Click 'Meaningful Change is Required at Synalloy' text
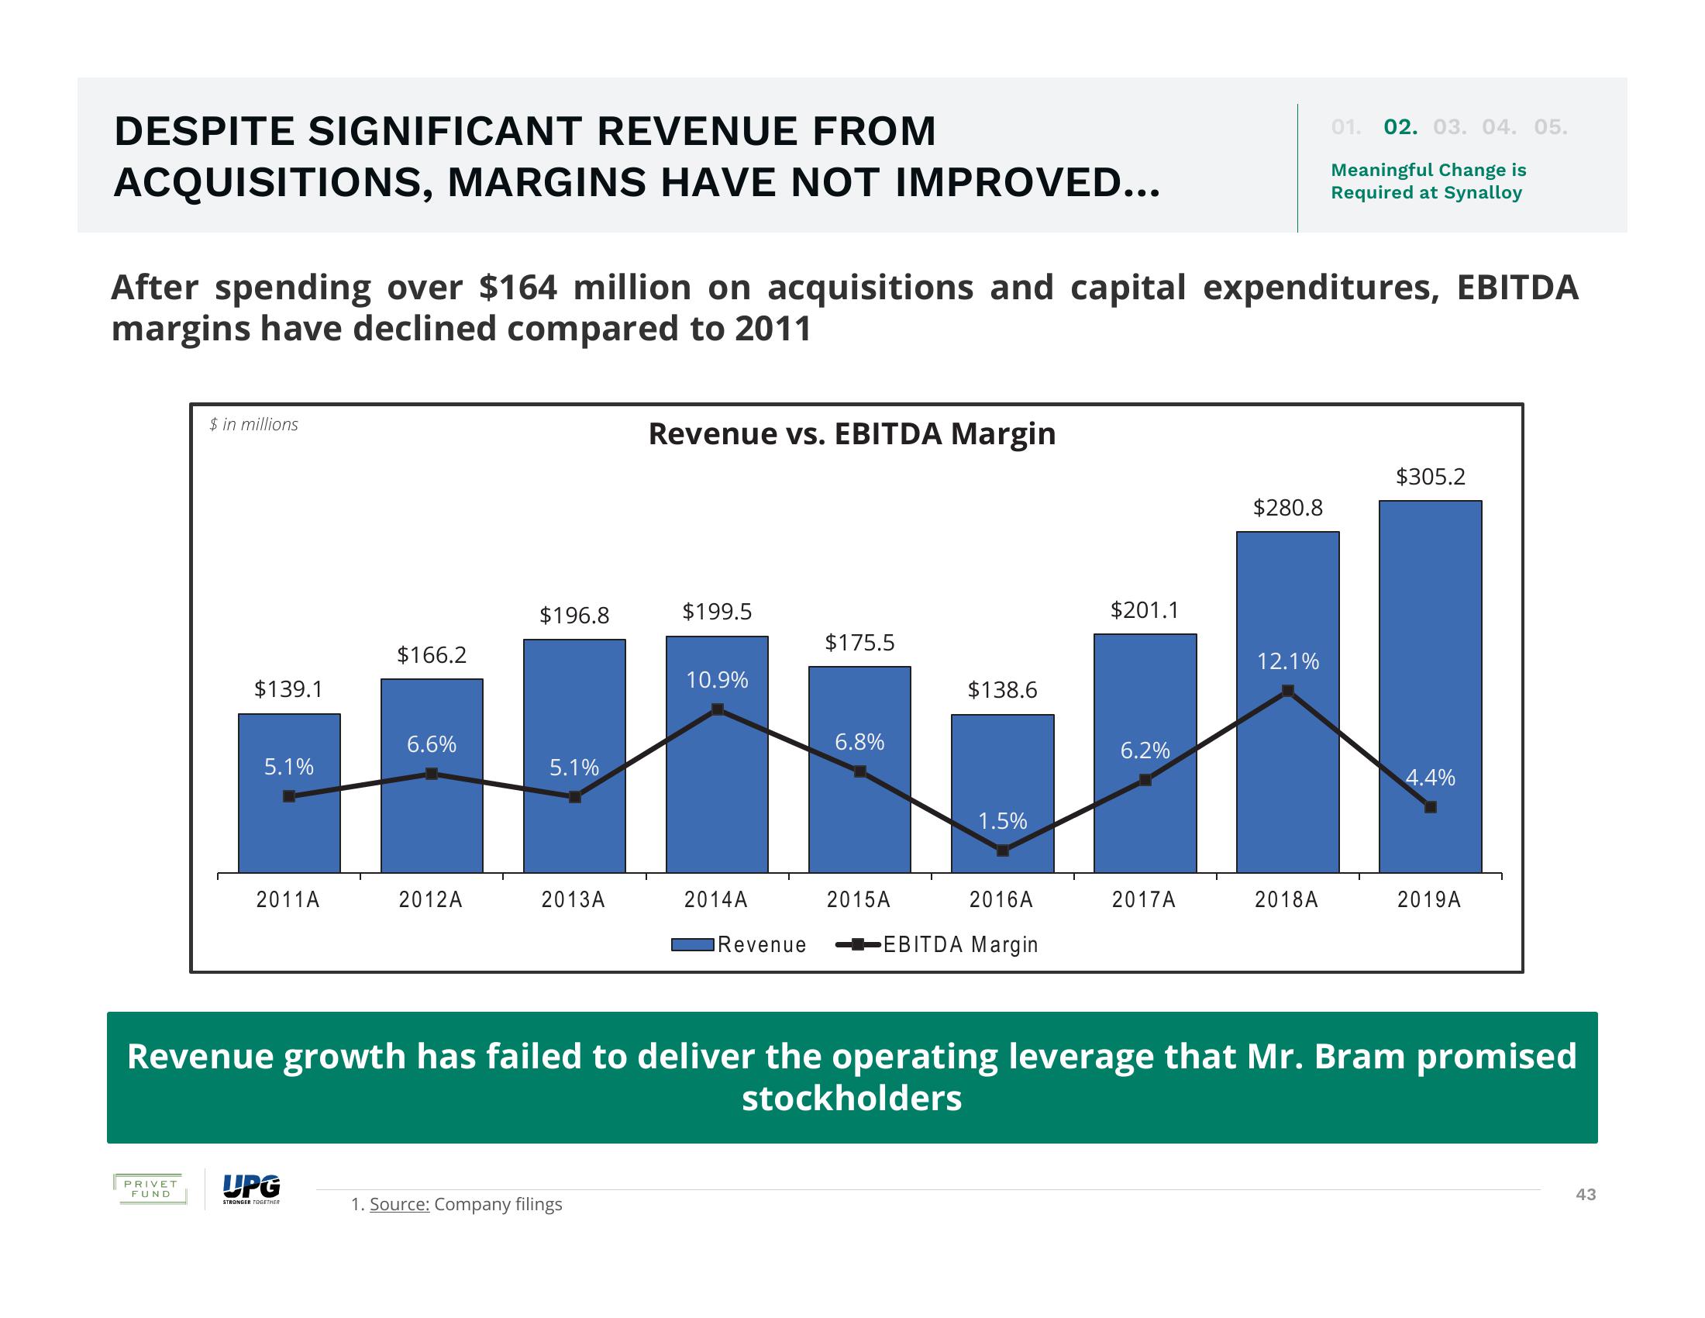Viewport: 1705px width, 1318px height. pyautogui.click(x=1428, y=181)
